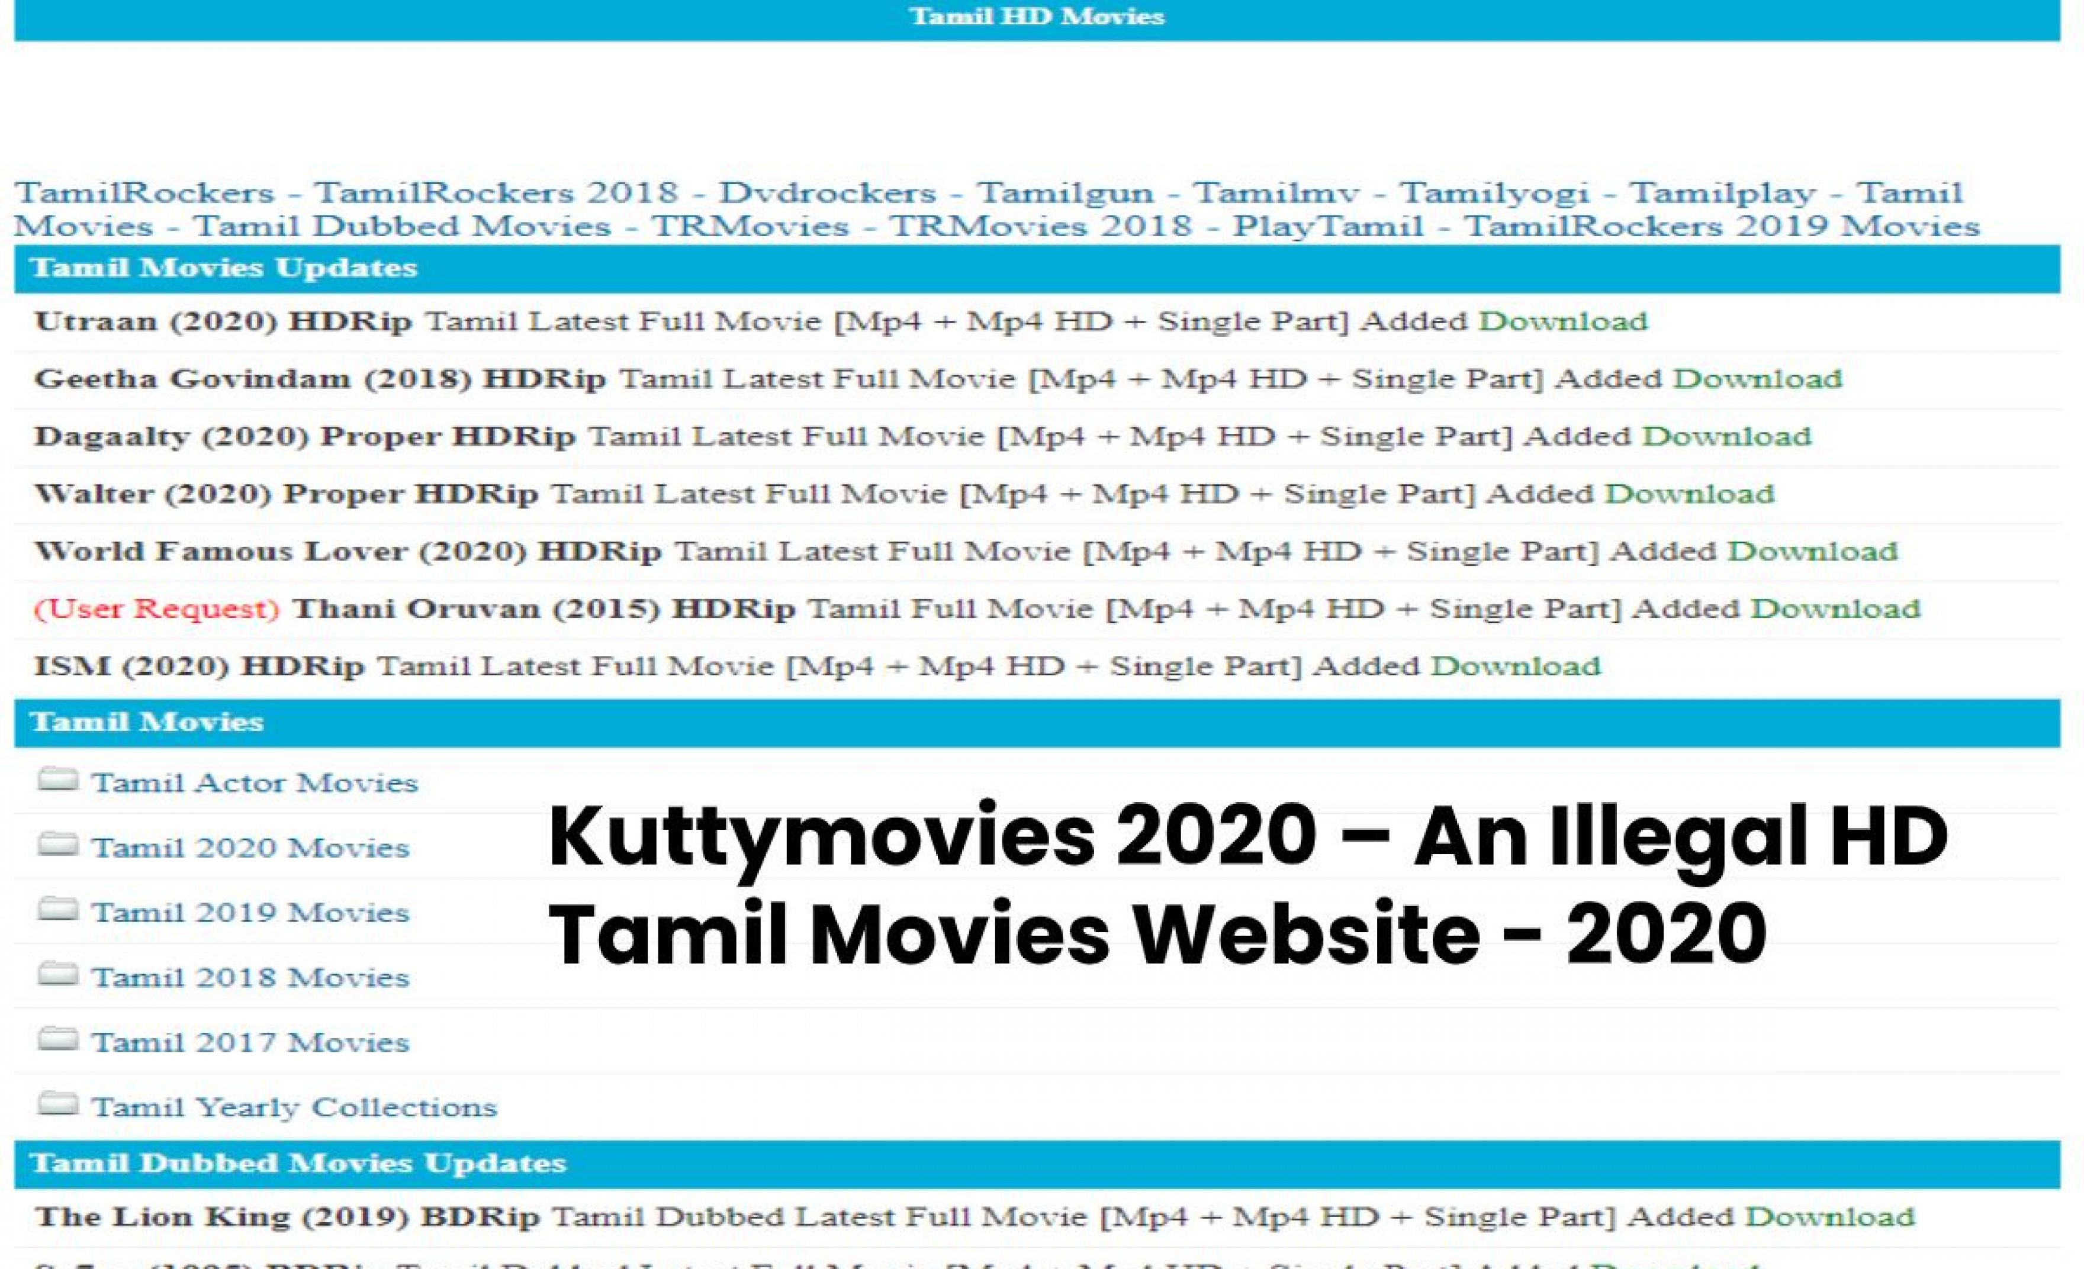Click folder icon beside Tamil 2017 Movies
Image resolution: width=2084 pixels, height=1269 pixels.
pos(57,1038)
